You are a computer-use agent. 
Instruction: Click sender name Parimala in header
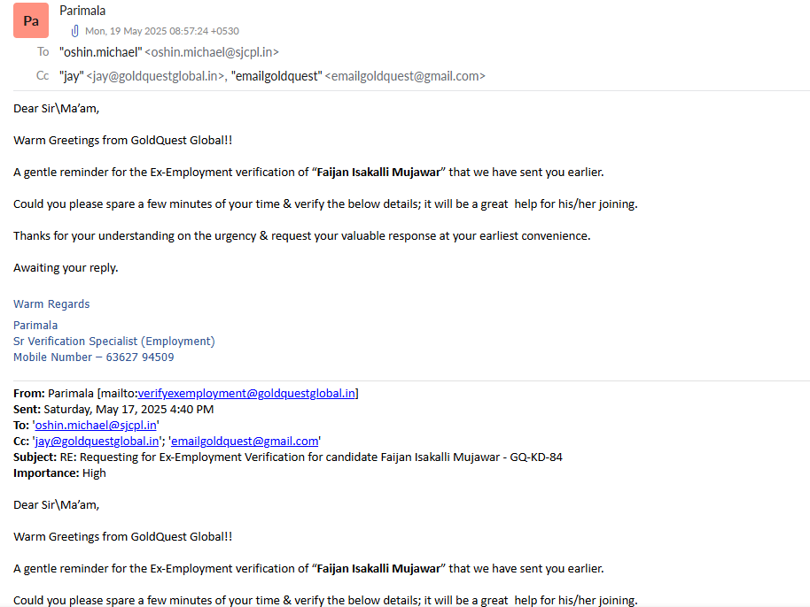82,11
